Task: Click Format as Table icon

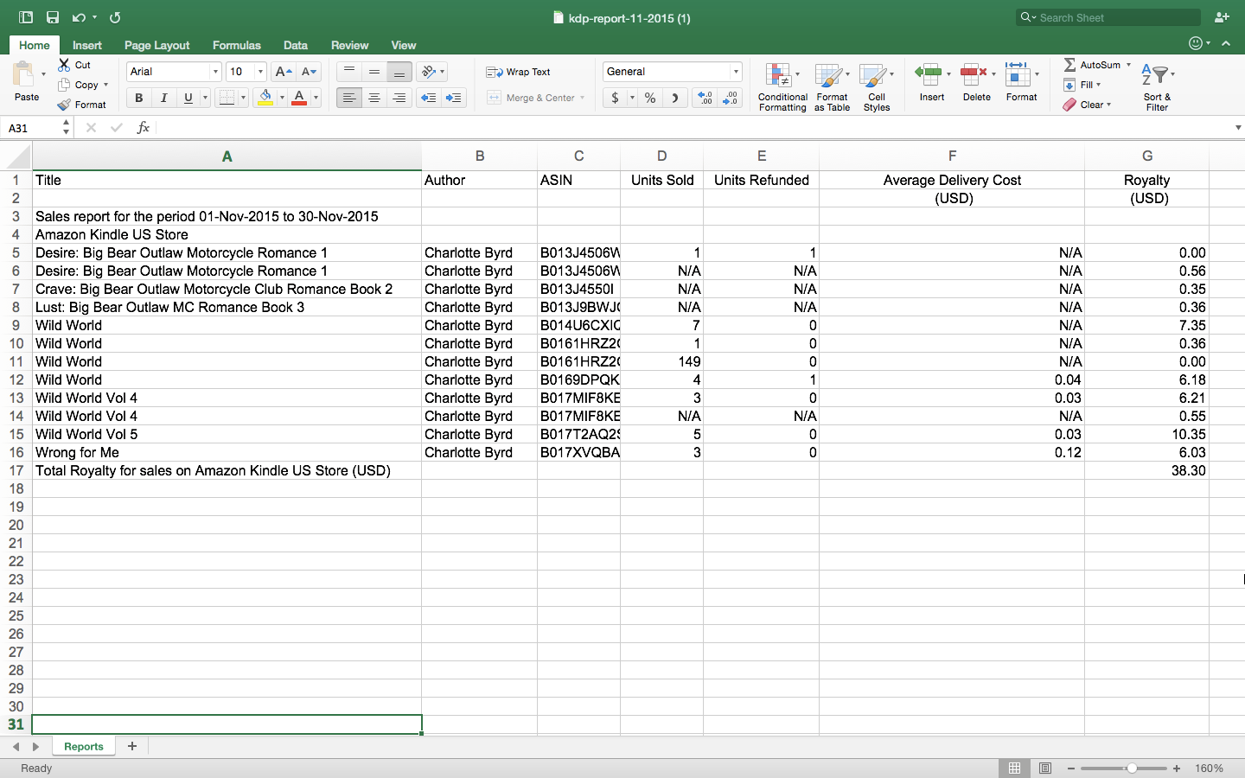Action: pos(832,86)
